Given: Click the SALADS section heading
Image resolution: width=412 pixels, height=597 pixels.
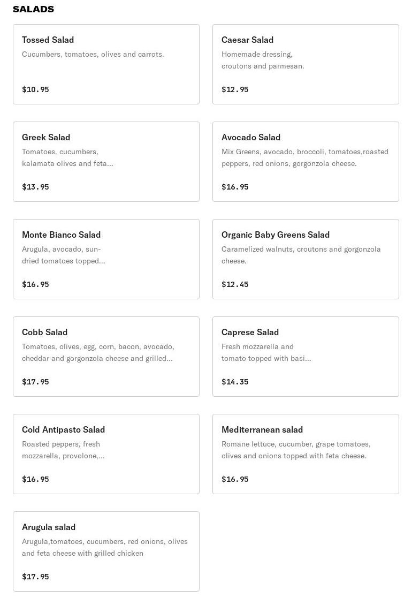Looking at the screenshot, I should pyautogui.click(x=33, y=9).
